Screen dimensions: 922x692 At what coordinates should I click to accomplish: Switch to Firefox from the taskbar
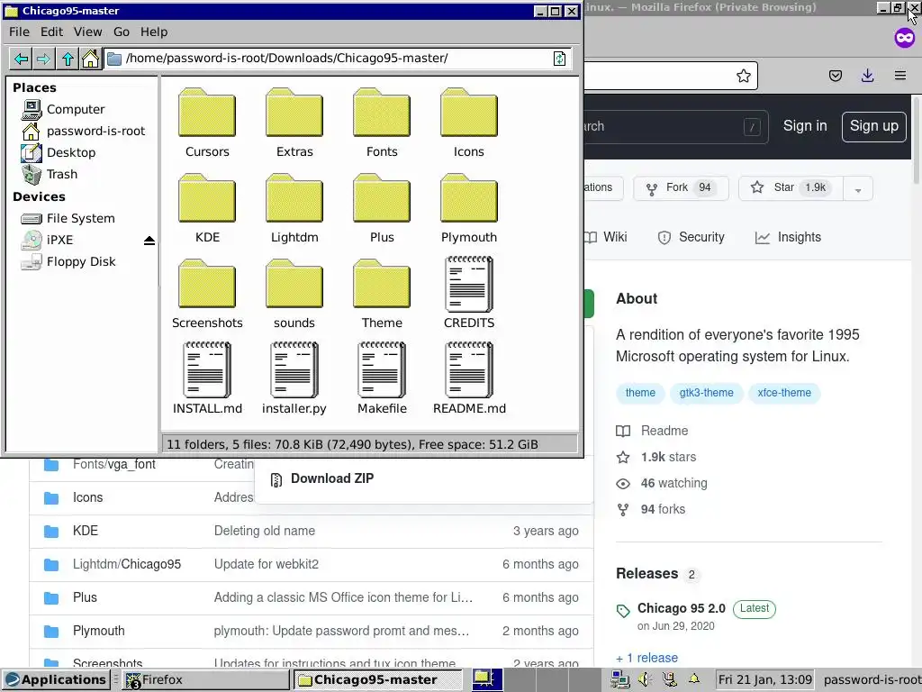click(206, 680)
